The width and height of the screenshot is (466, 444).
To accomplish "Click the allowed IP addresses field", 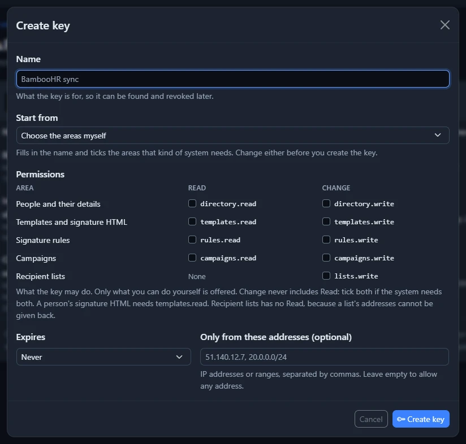I will [x=325, y=357].
